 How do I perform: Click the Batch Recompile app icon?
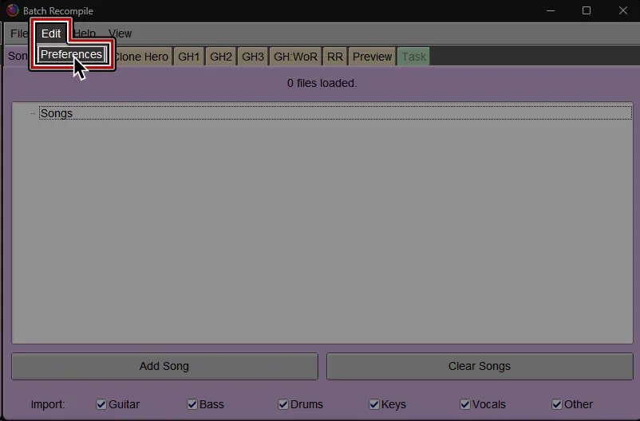click(x=13, y=10)
